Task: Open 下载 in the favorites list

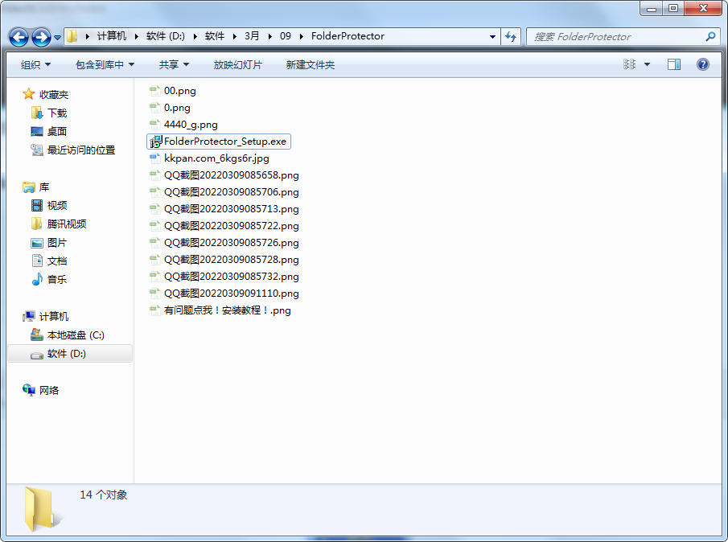Action: (x=57, y=113)
